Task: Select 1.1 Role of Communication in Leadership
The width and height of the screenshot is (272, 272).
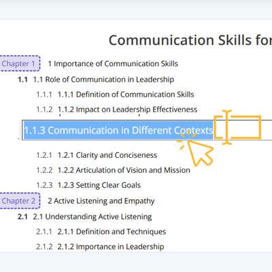Action: [x=103, y=80]
